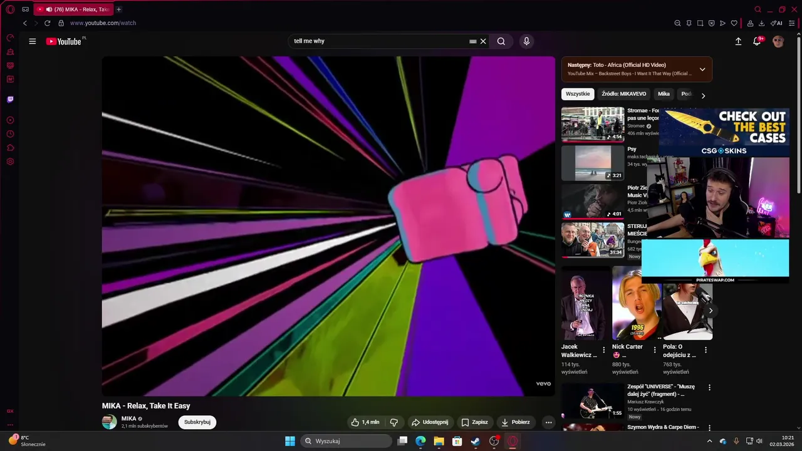This screenshot has width=802, height=451.
Task: Open options for the Zespół UNIVERSE video
Action: click(709, 388)
